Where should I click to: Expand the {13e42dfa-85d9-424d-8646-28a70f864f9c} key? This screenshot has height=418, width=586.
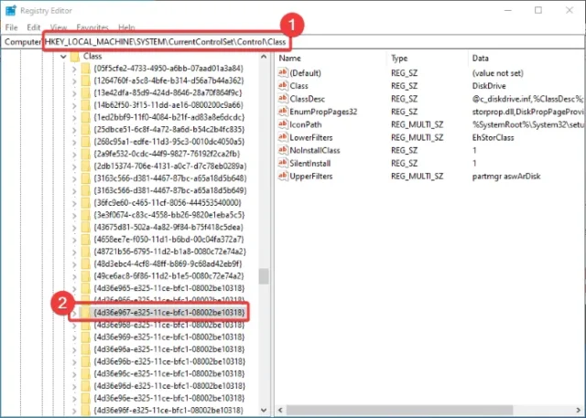(x=74, y=93)
